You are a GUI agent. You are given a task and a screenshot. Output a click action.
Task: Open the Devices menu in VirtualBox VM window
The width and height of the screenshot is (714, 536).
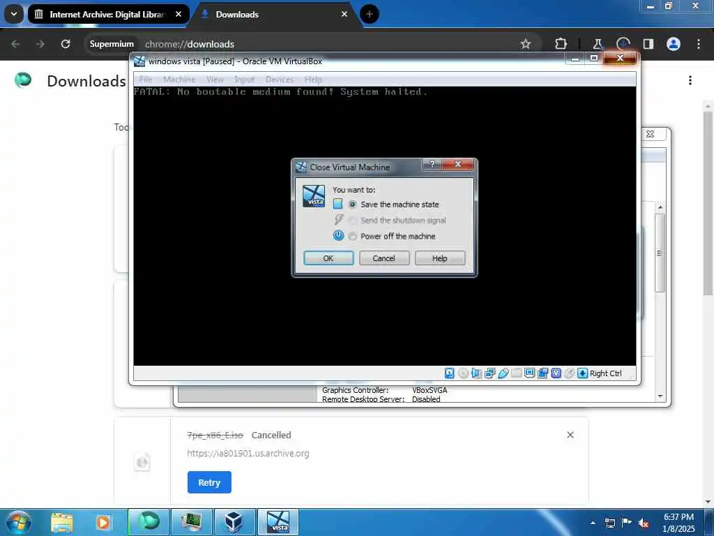coord(280,80)
